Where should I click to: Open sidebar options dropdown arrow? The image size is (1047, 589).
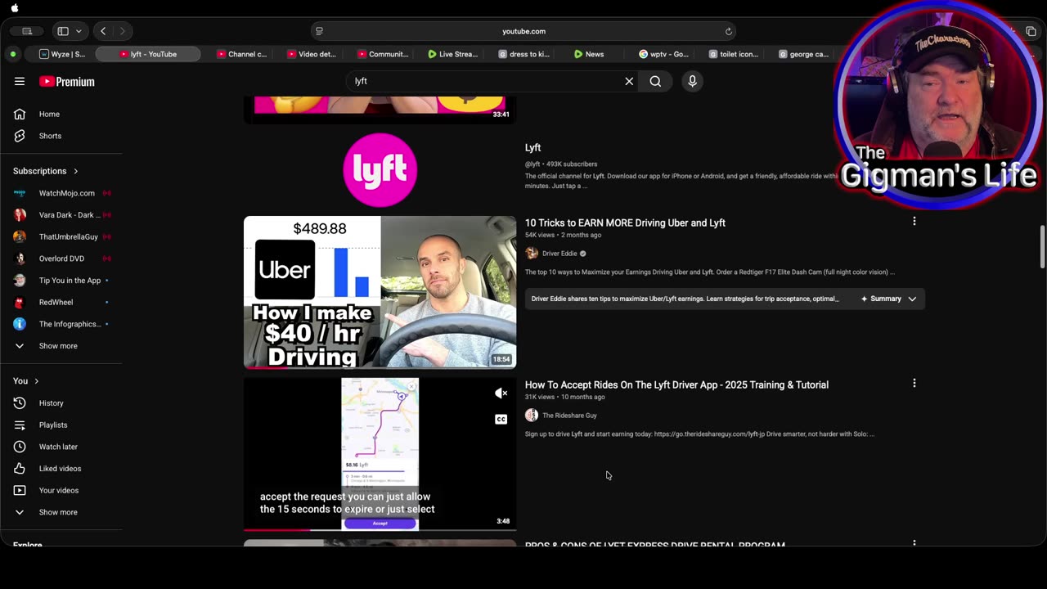79,31
